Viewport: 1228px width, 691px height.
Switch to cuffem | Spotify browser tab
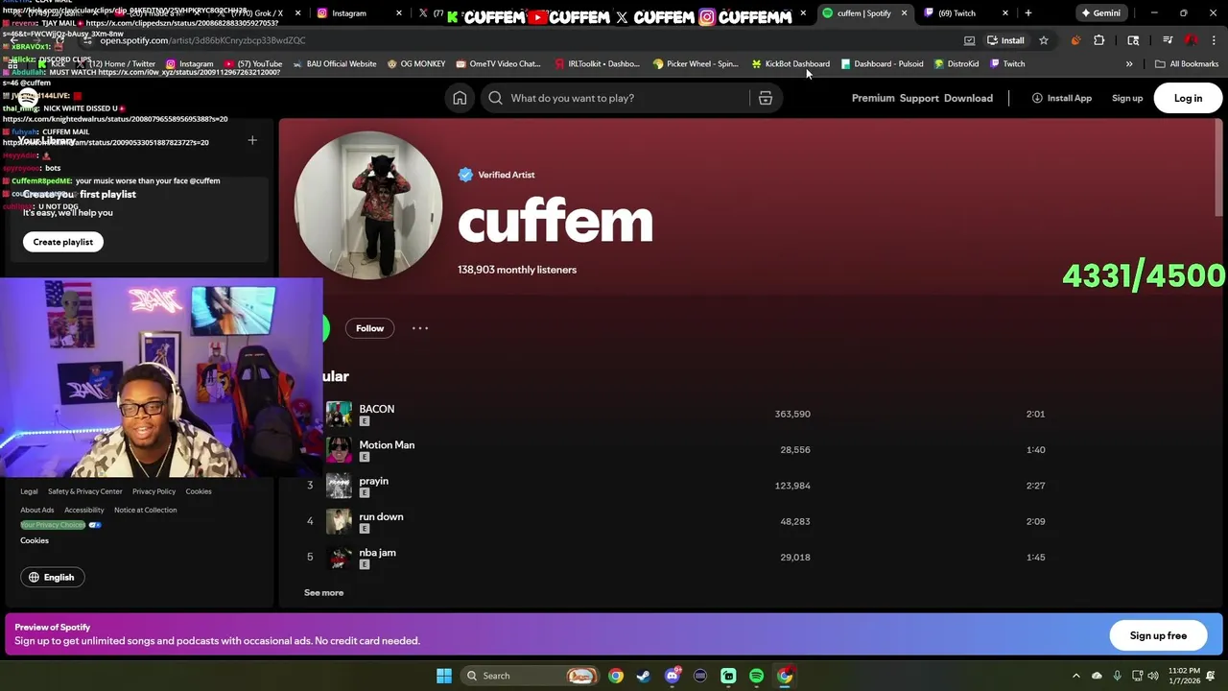click(863, 13)
